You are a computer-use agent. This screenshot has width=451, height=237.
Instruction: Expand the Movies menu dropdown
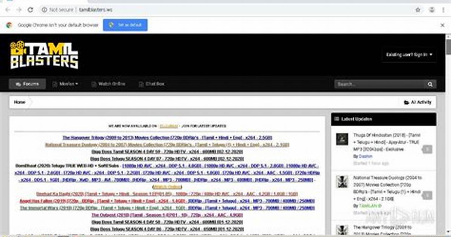[x=65, y=84]
